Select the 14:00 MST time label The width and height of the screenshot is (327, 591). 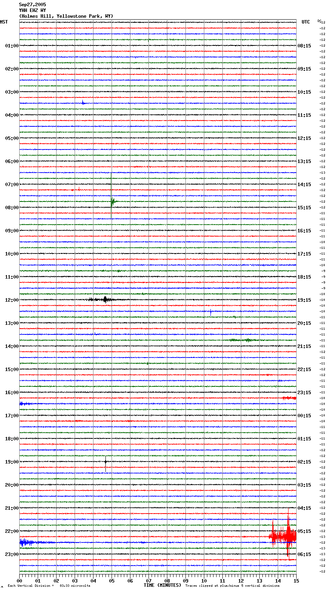click(12, 346)
